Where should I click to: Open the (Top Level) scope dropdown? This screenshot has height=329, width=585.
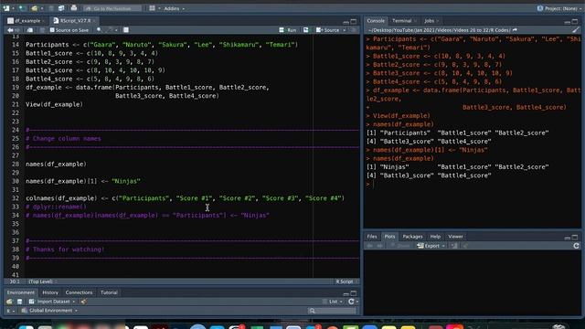[x=43, y=281]
